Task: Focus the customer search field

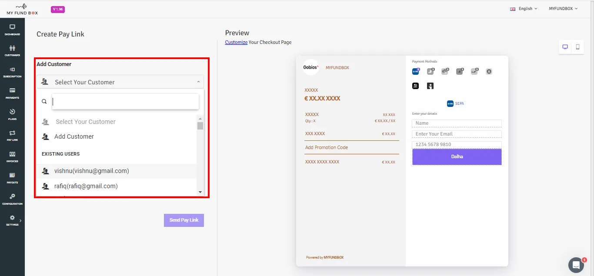Action: coord(125,102)
